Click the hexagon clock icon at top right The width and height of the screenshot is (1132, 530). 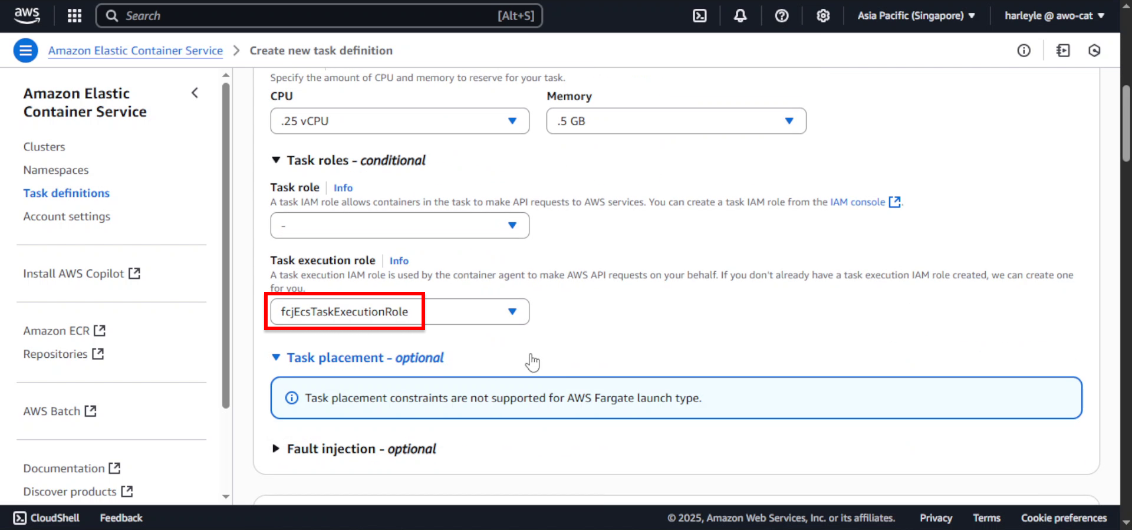point(1094,51)
